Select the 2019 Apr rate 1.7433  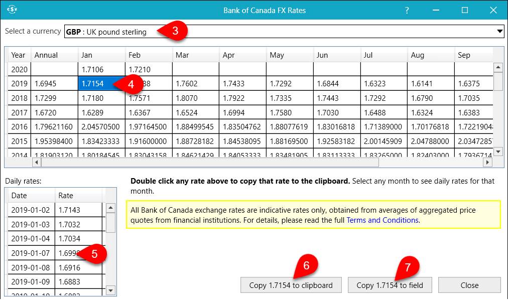click(242, 83)
